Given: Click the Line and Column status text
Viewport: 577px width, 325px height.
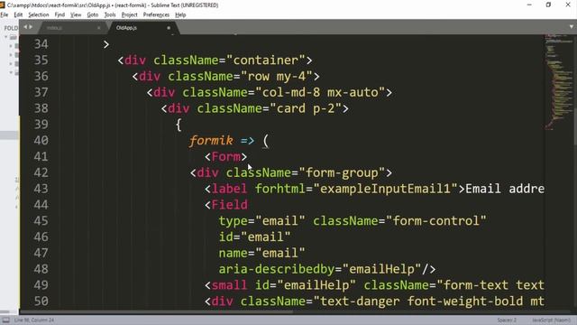Looking at the screenshot, I should pos(34,320).
